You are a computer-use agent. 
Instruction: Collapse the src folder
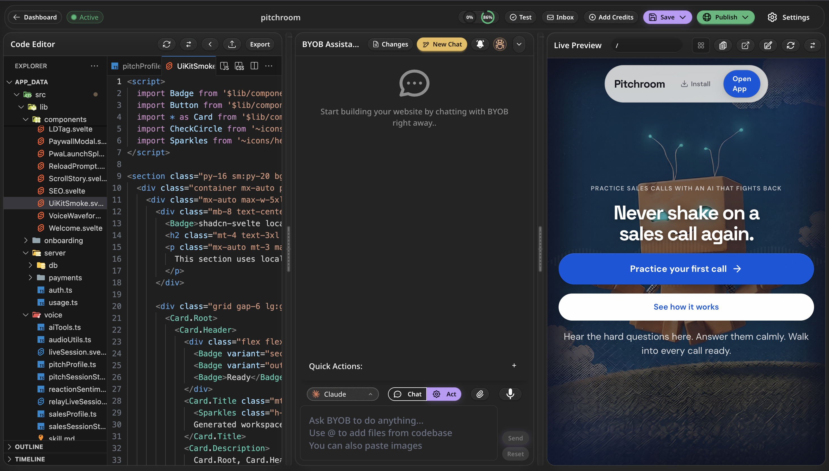[40, 94]
